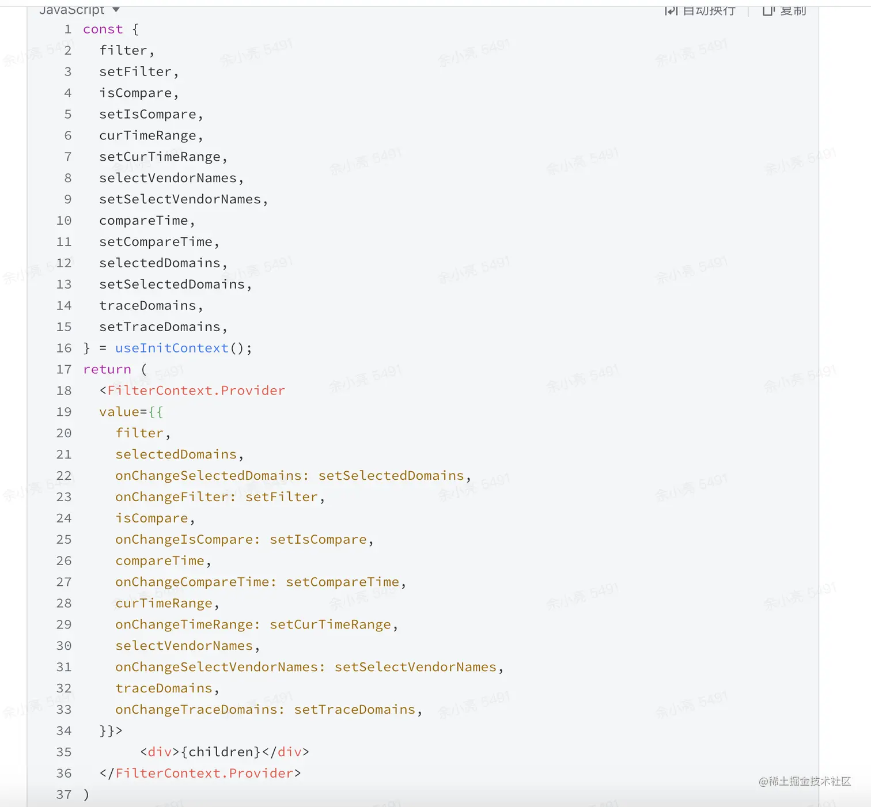Viewport: 871px width, 807px height.
Task: Click the 'onChangeTraceDomains:' key
Action: (200, 710)
